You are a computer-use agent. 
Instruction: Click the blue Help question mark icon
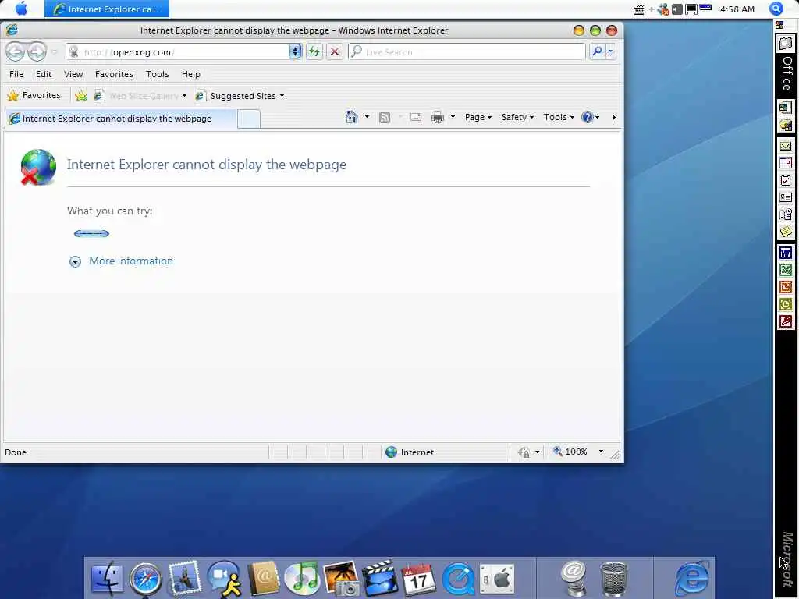coord(587,117)
